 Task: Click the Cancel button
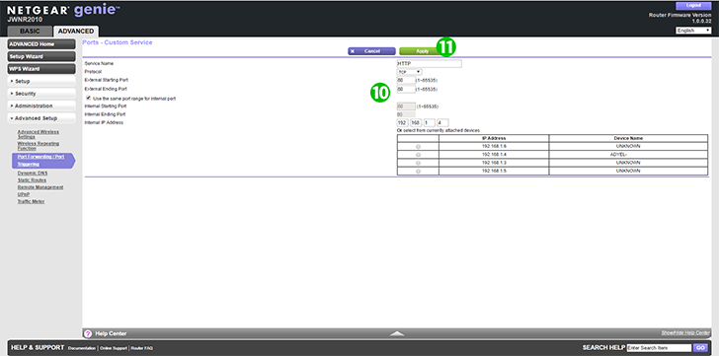tap(371, 51)
